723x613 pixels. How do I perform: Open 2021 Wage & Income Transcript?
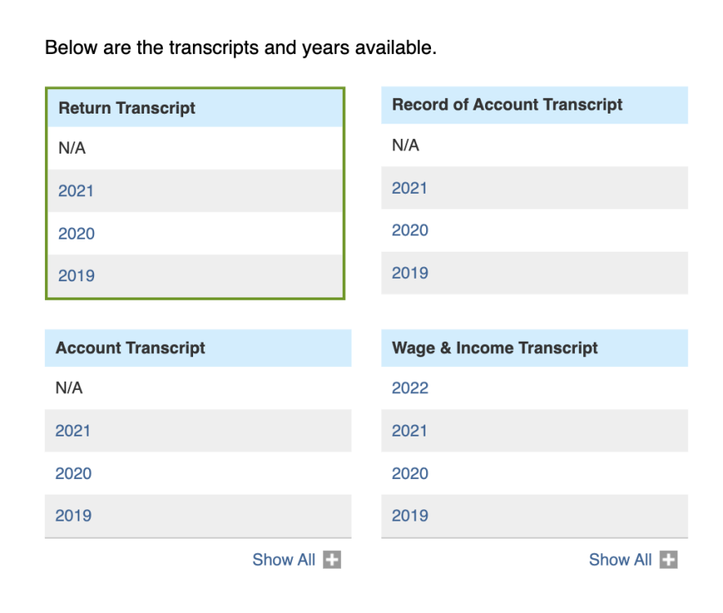click(x=410, y=431)
